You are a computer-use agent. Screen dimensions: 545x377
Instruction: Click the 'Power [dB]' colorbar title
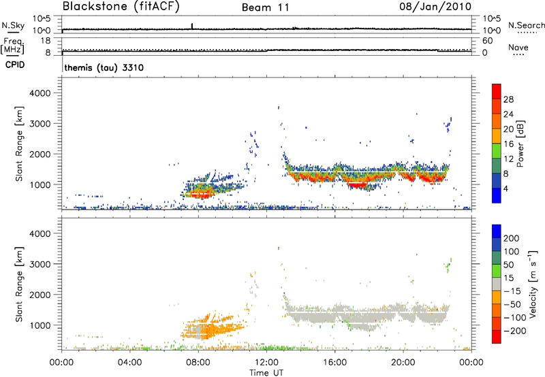tap(520, 144)
